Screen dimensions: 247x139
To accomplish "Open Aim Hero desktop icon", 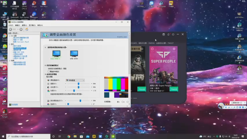I will click(x=44, y=4).
